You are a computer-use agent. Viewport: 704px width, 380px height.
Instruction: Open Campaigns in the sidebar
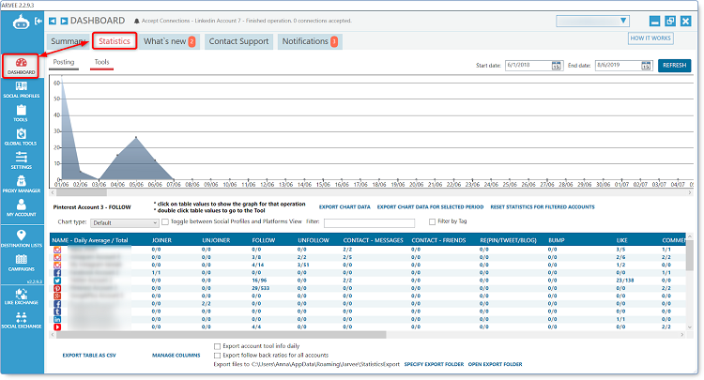click(x=21, y=264)
